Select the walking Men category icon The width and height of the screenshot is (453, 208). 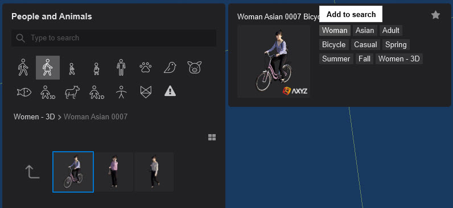pos(23,68)
